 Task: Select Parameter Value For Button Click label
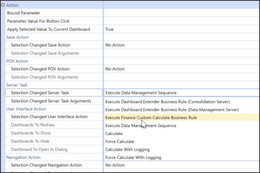click(38, 21)
